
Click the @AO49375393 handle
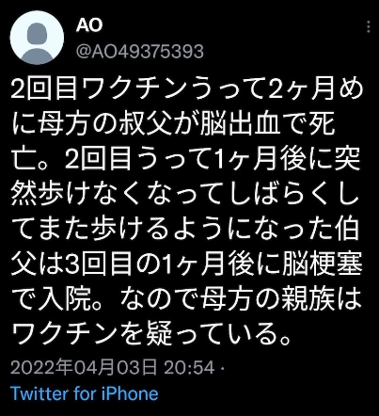tap(140, 51)
